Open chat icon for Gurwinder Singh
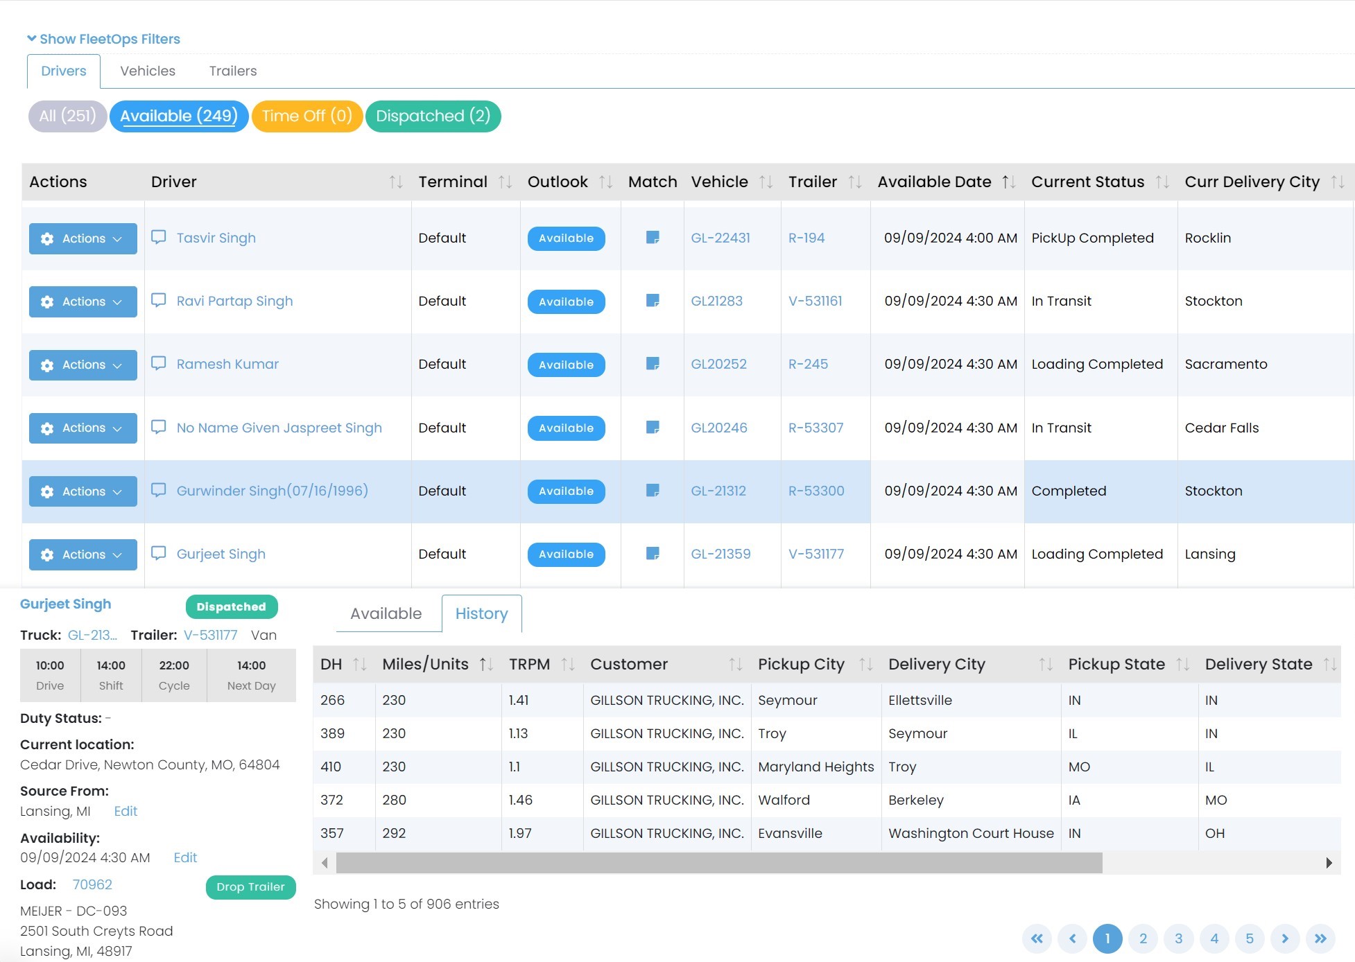1355x962 pixels. coord(159,490)
